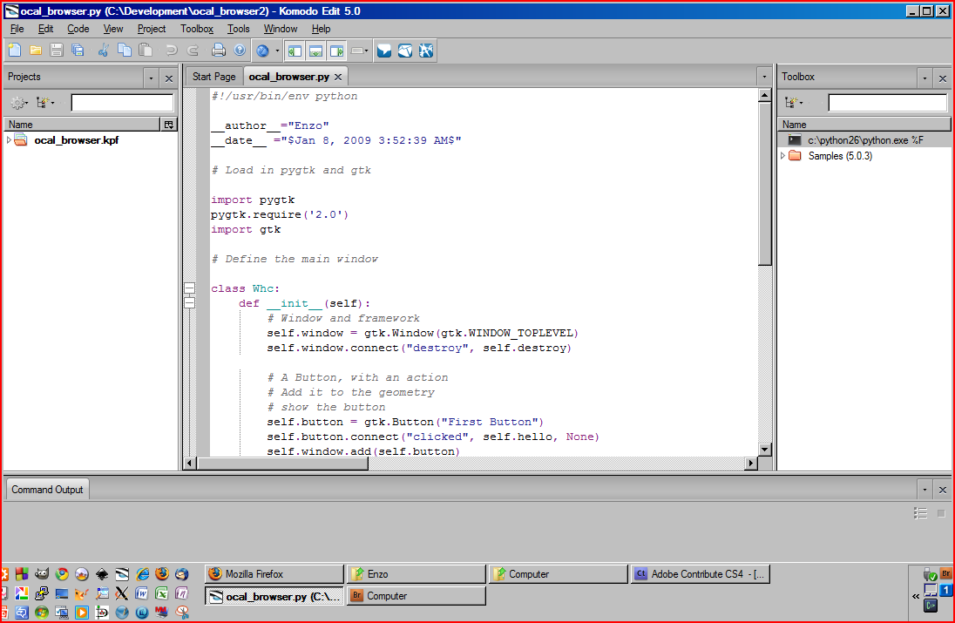
Task: Collapse the class Whc code fold
Action: coord(189,288)
